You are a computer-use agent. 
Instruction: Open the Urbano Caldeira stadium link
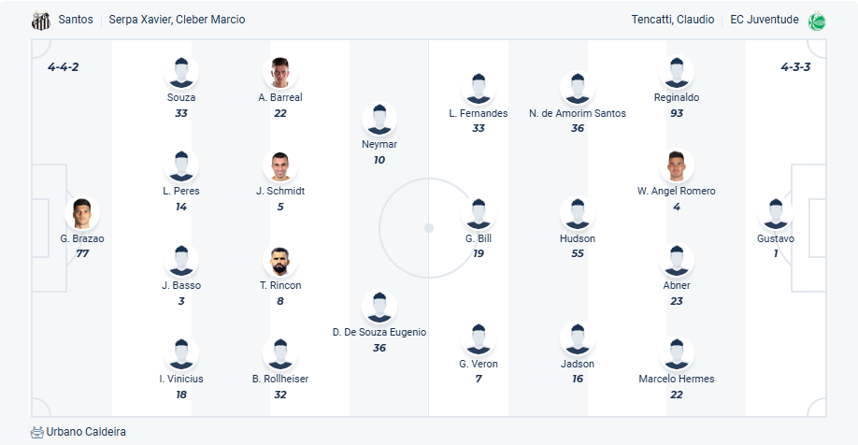(x=86, y=432)
